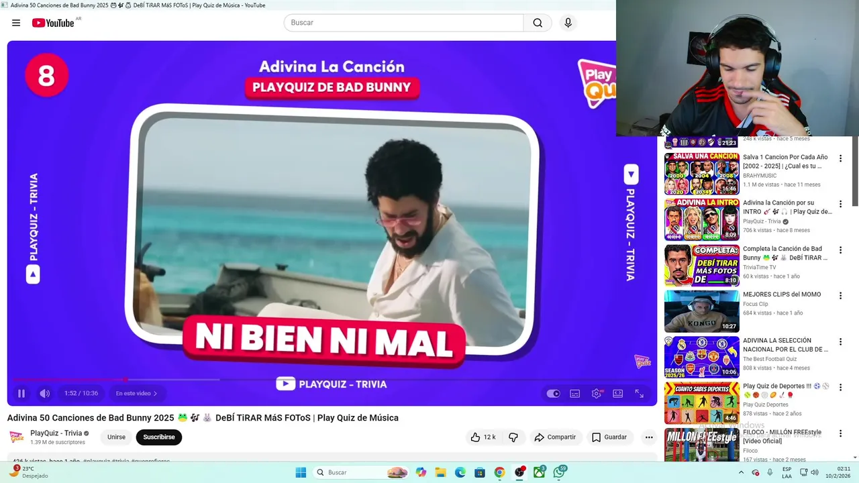Open options menu for 'Play Quiz de Deportes'
The height and width of the screenshot is (483, 859).
840,388
